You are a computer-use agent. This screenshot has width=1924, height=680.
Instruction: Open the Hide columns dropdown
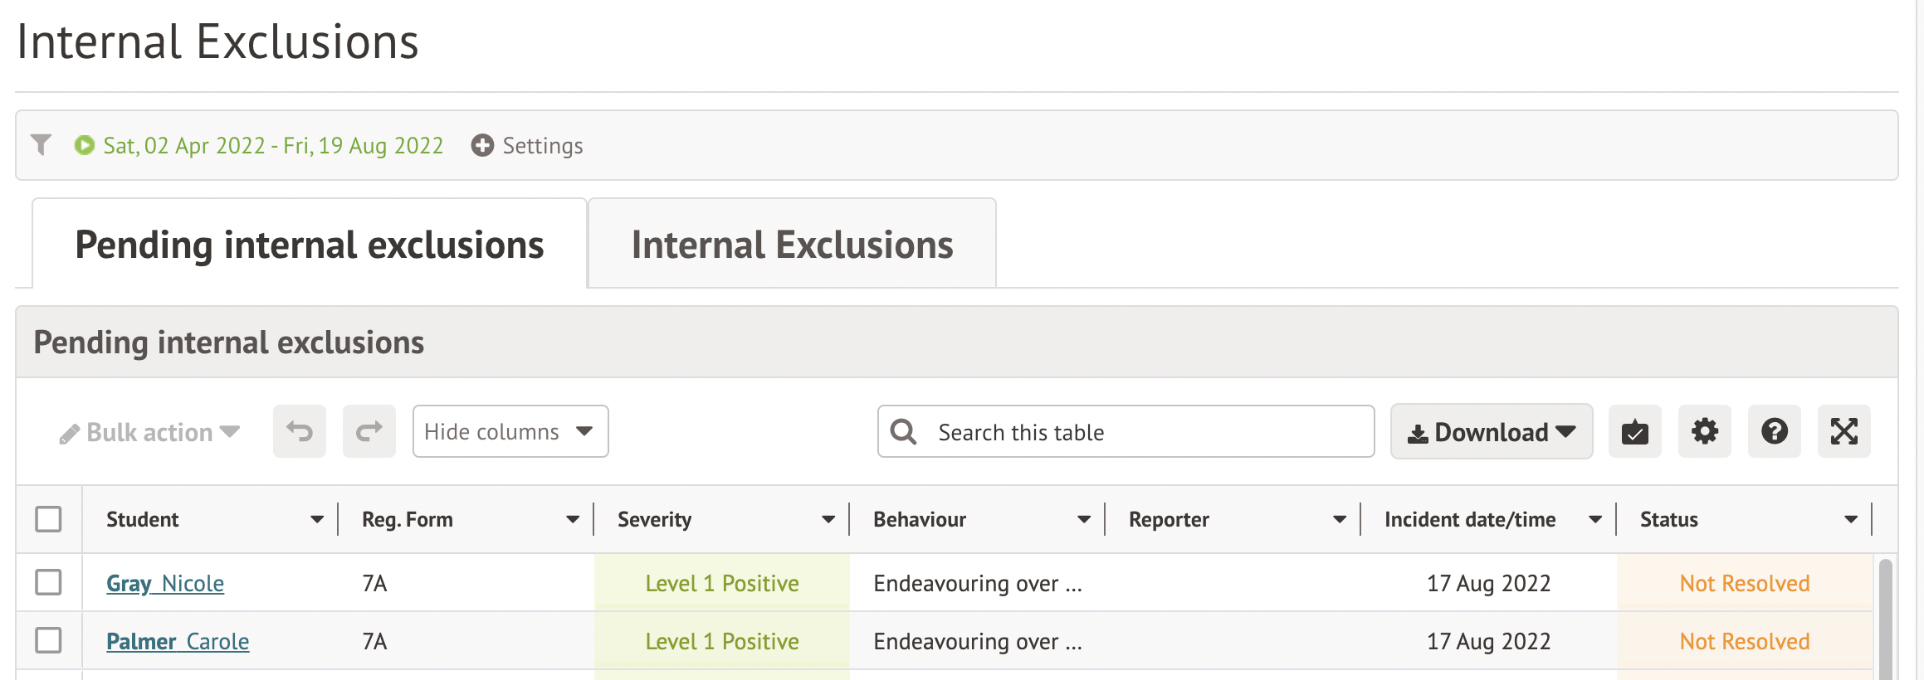coord(510,431)
